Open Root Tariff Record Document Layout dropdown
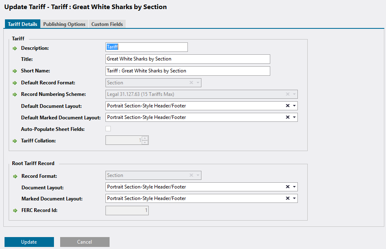The image size is (386, 249). 295,187
